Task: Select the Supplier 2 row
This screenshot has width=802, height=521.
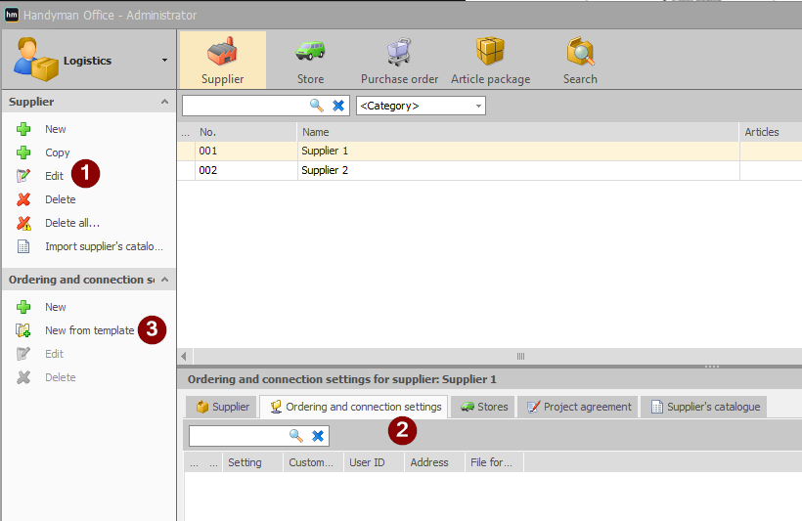Action: (489, 170)
